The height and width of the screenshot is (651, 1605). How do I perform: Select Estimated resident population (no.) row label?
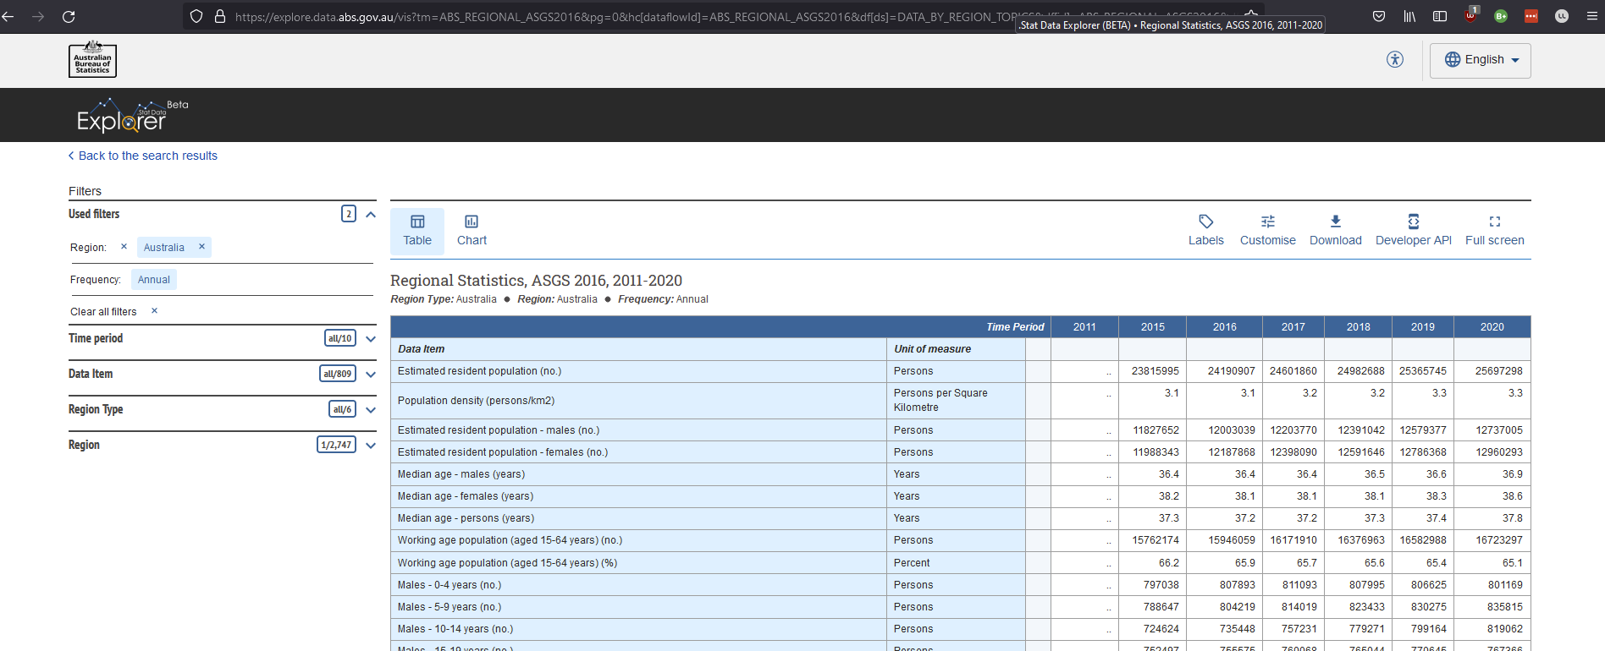[x=479, y=371]
